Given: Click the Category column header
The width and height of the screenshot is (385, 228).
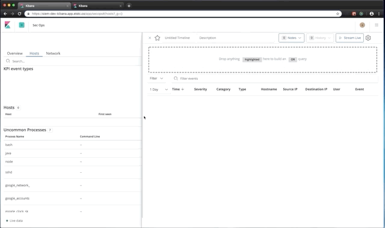Looking at the screenshot, I should [223, 89].
